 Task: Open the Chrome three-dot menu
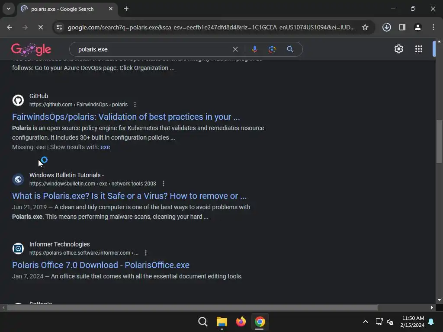433,27
